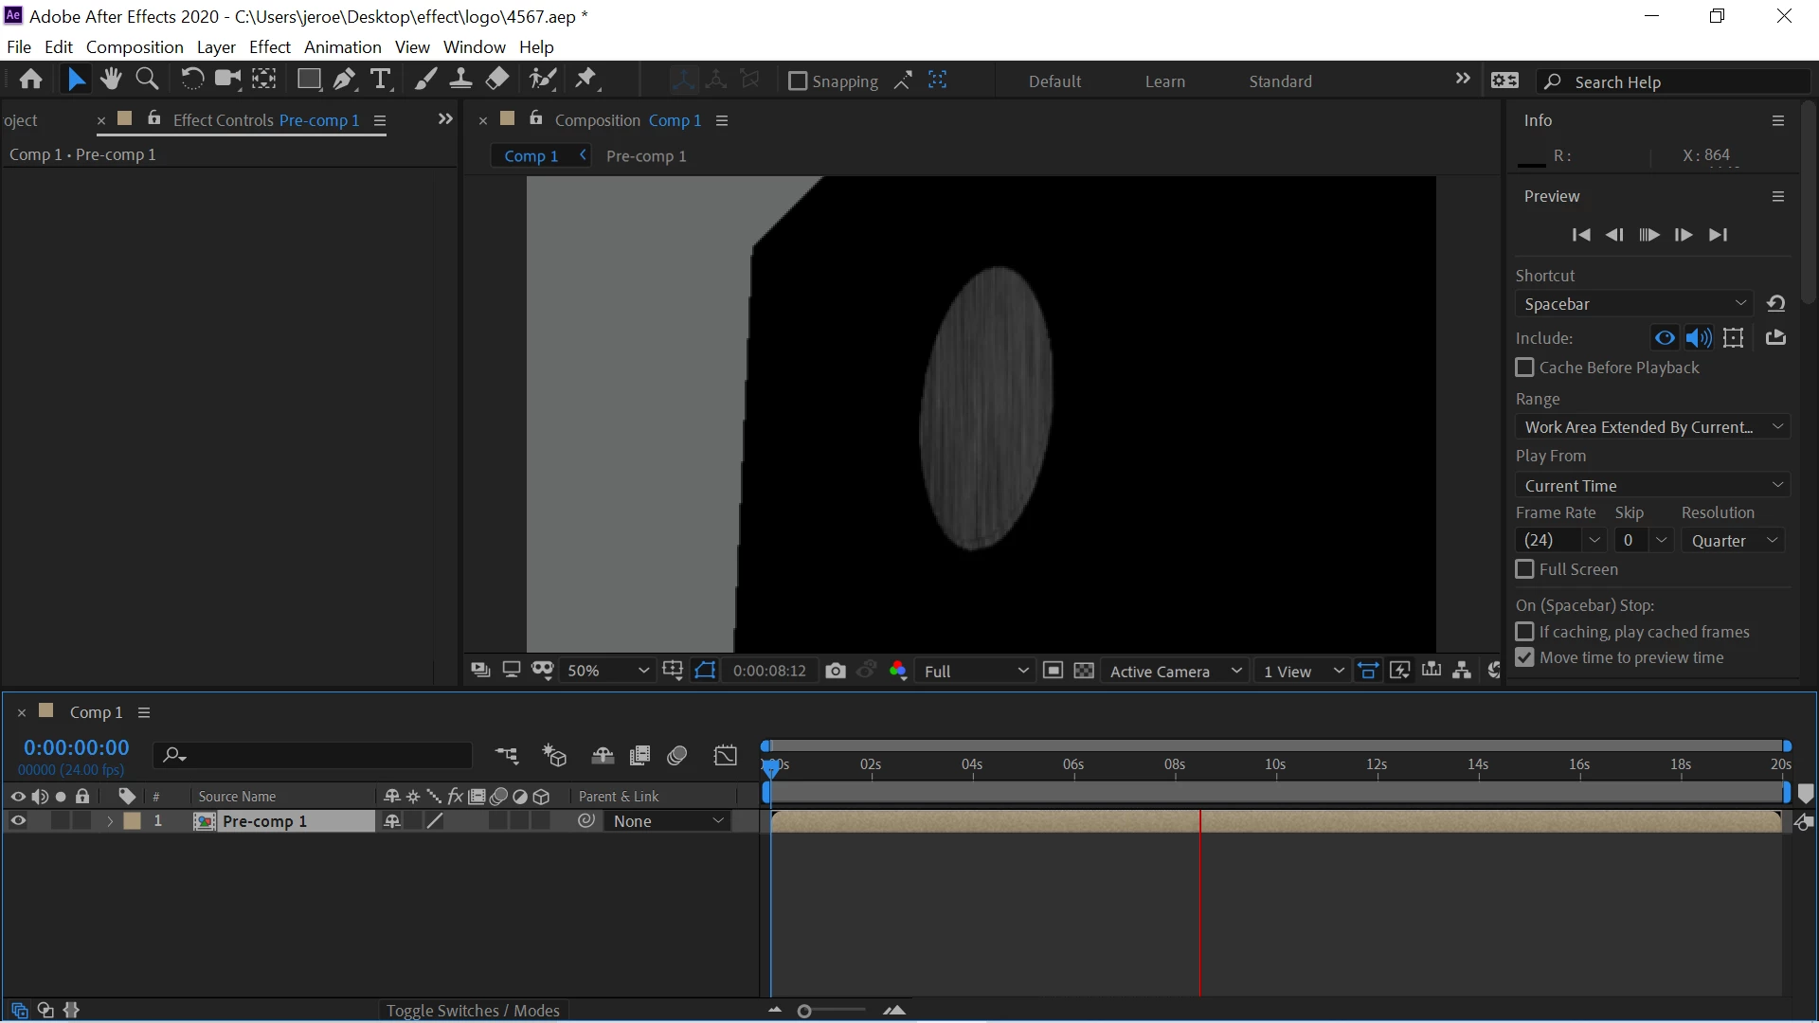Image resolution: width=1819 pixels, height=1023 pixels.
Task: Select the Zoom tool
Action: [147, 80]
